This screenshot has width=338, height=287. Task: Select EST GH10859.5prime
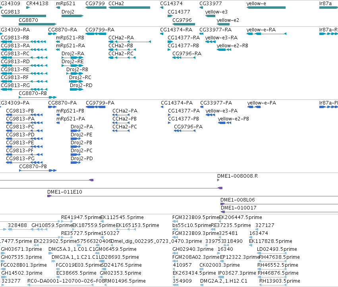[39, 229]
